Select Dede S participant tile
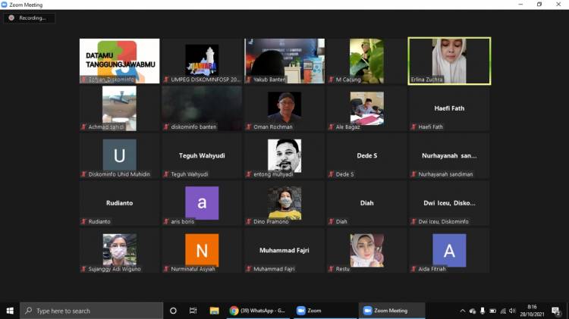The width and height of the screenshot is (569, 319). point(367,156)
